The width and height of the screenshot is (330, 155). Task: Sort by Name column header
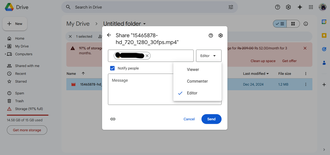point(71,74)
